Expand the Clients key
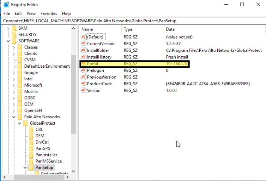The width and height of the screenshot is (266, 181). [14, 54]
